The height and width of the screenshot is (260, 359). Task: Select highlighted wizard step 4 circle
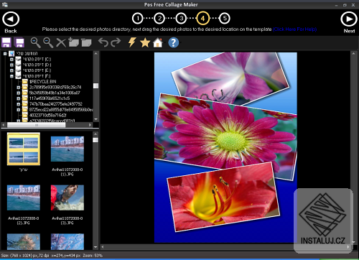(202, 18)
